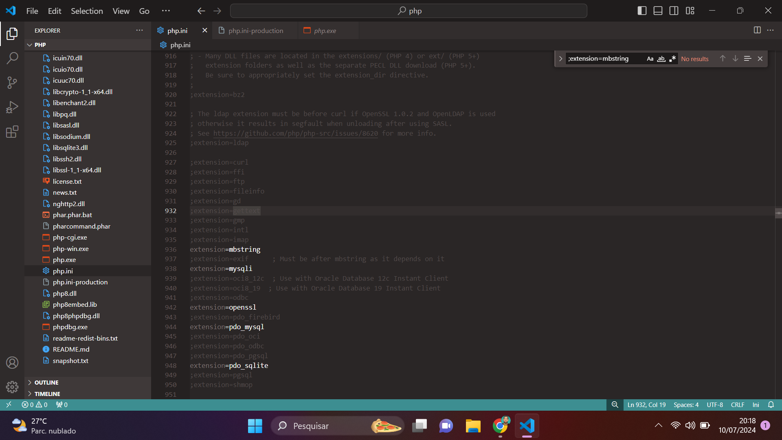Change file encoding UTF-8
The image size is (782, 440).
tap(715, 405)
